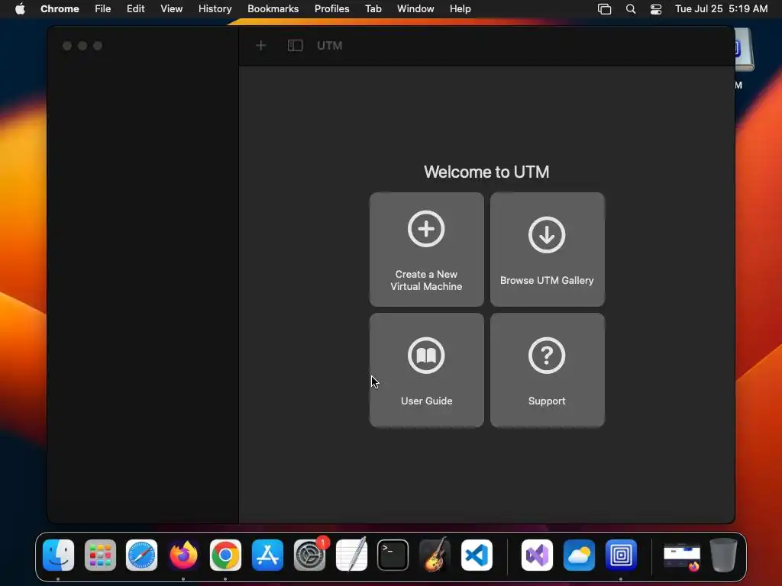Close the UTM window
The image size is (782, 586).
point(67,46)
